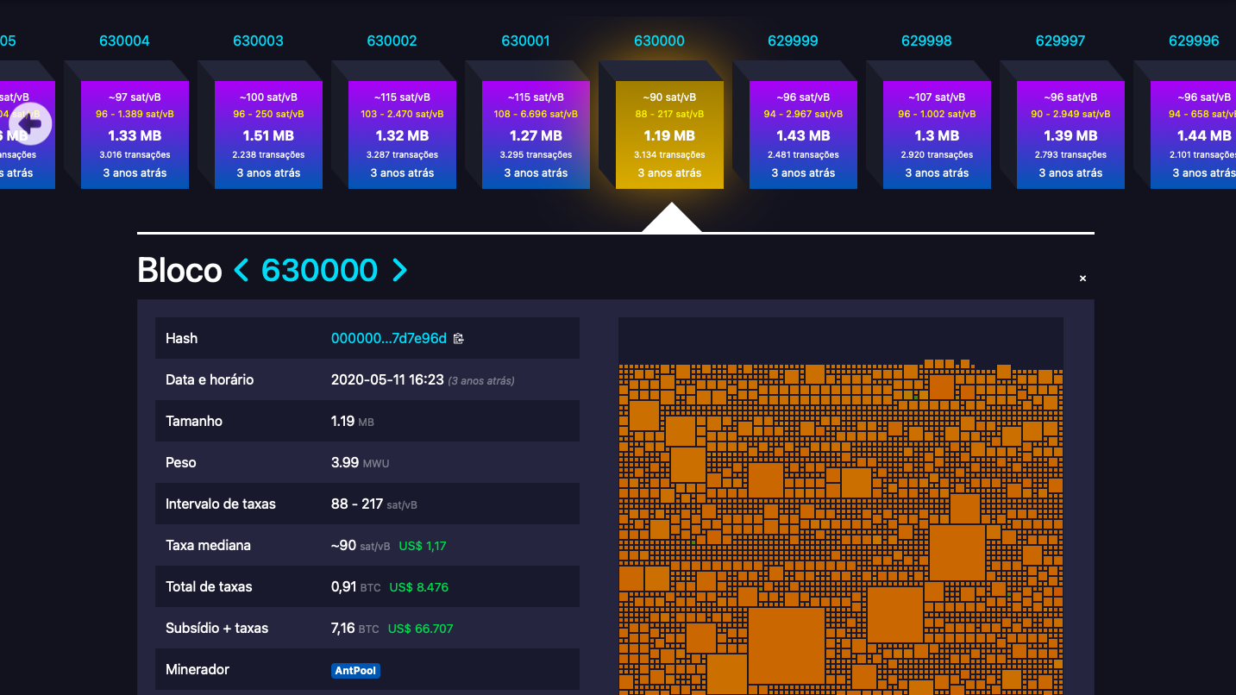Image resolution: width=1236 pixels, height=695 pixels.
Task: Go to next block using right chevron
Action: coord(399,270)
